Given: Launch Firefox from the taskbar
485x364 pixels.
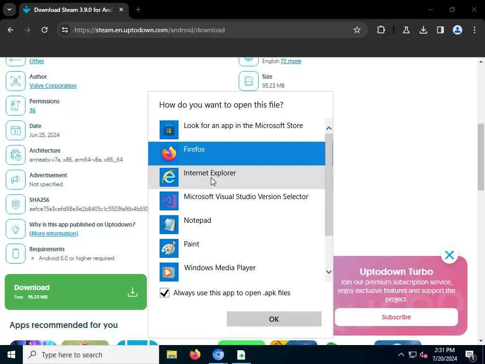Looking at the screenshot, I should pyautogui.click(x=195, y=355).
